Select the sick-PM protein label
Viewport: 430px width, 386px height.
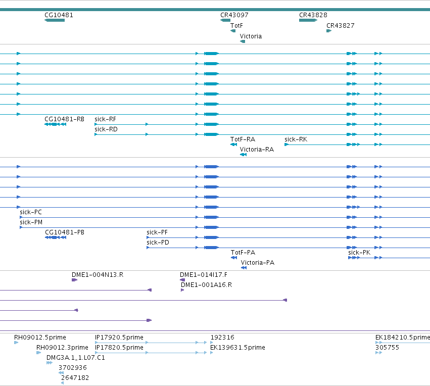(31, 222)
